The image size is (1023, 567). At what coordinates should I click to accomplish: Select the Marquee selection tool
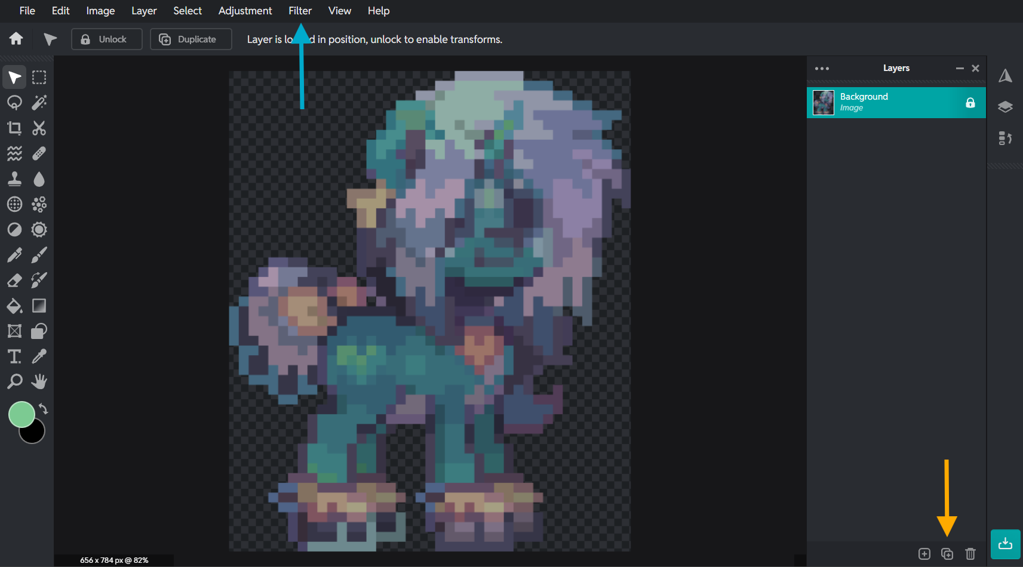(39, 78)
